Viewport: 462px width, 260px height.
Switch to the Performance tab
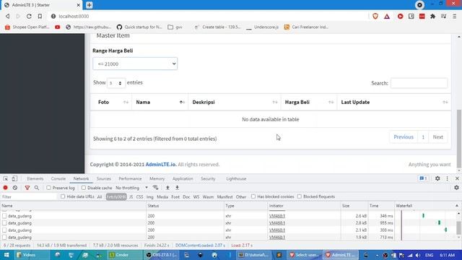pos(130,178)
